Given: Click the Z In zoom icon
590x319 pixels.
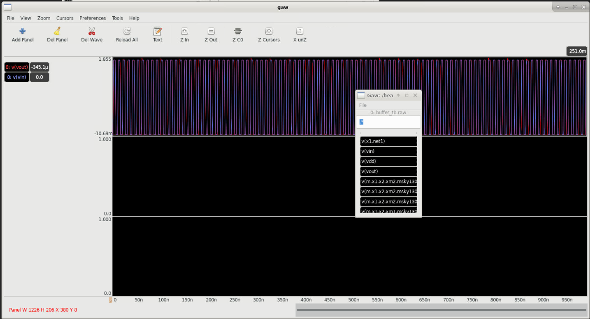Looking at the screenshot, I should point(184,31).
